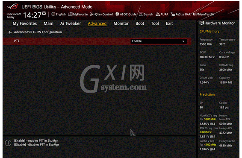Click the 16384 MB capacity value
This screenshot has width=242, height=158.
226,82
